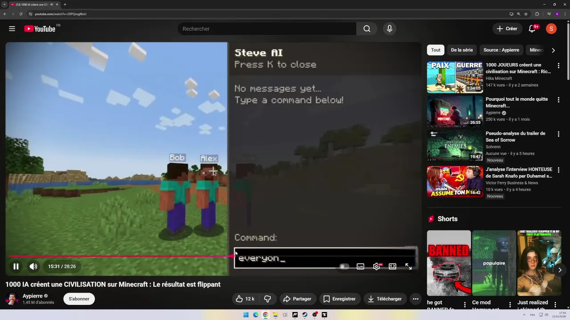This screenshot has height=320, width=570.
Task: Download the video with Télécharger
Action: point(385,299)
